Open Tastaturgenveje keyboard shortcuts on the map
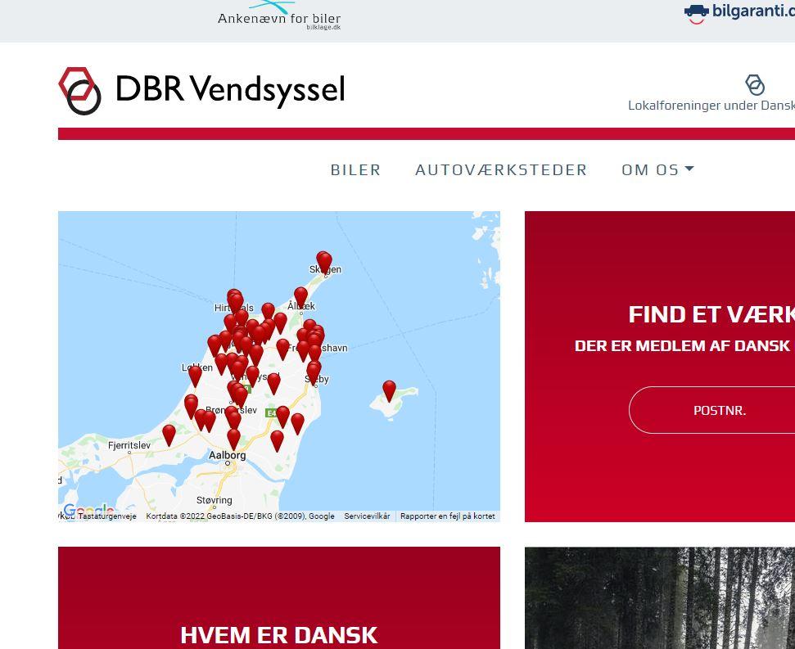 click(x=107, y=516)
